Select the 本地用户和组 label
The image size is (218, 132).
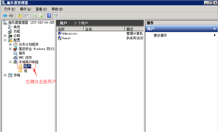(x=28, y=62)
